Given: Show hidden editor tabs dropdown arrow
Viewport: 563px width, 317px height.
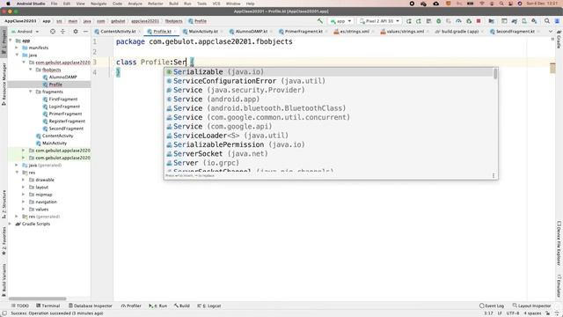Looking at the screenshot, I should [x=551, y=32].
